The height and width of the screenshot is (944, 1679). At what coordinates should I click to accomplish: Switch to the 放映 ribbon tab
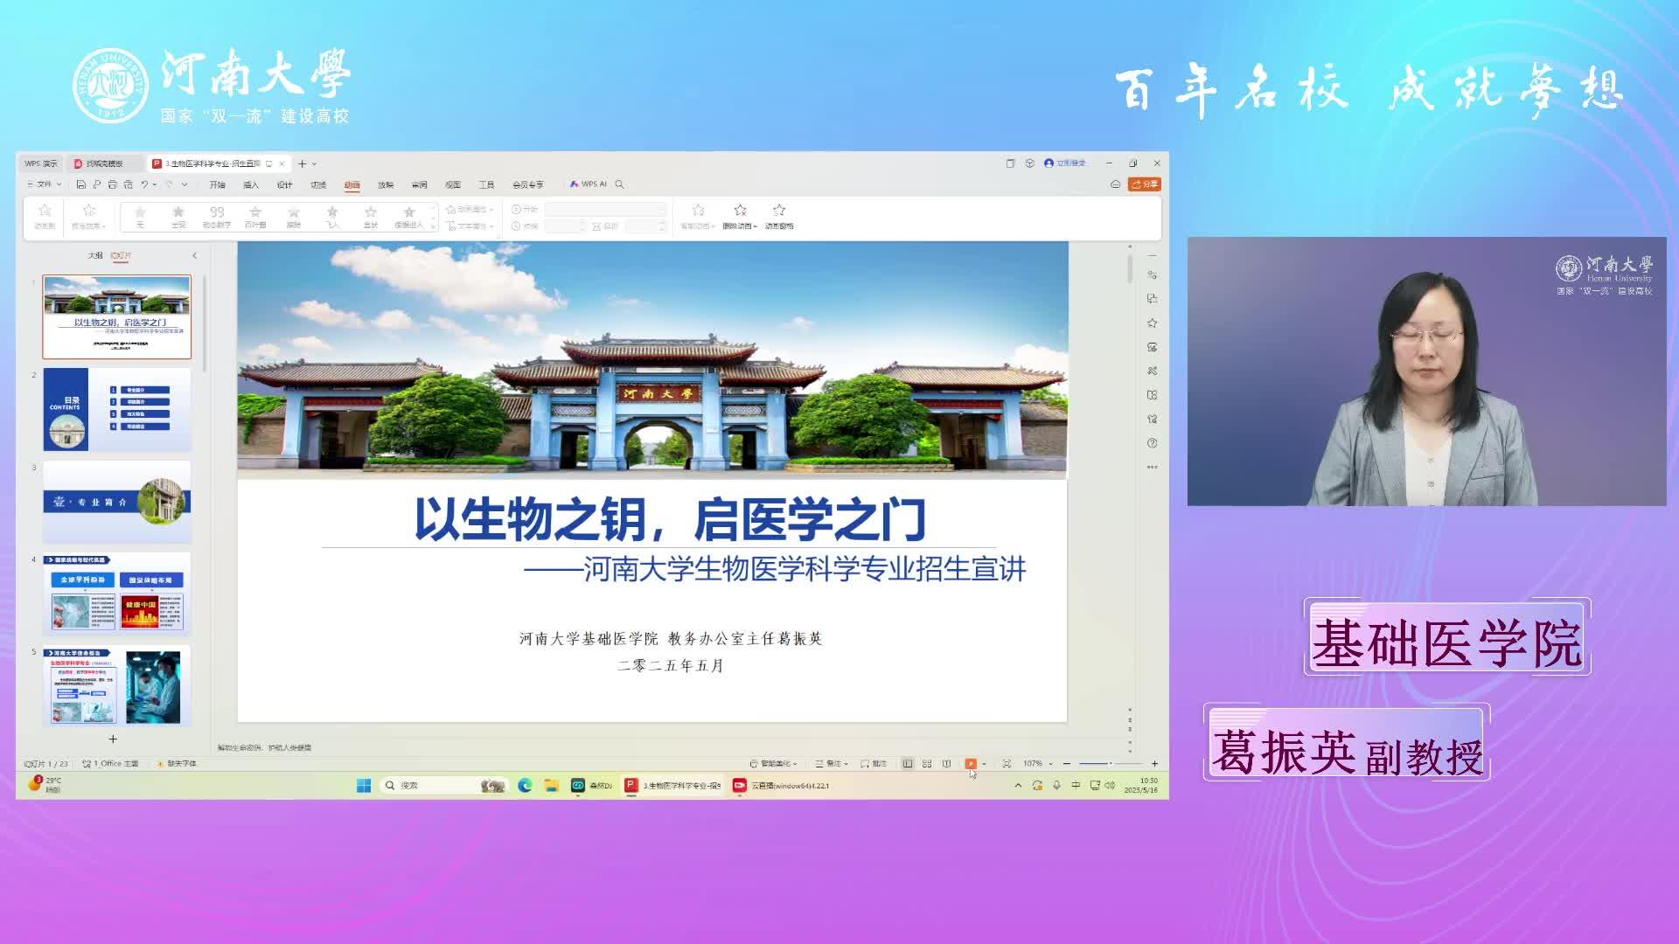pos(386,184)
